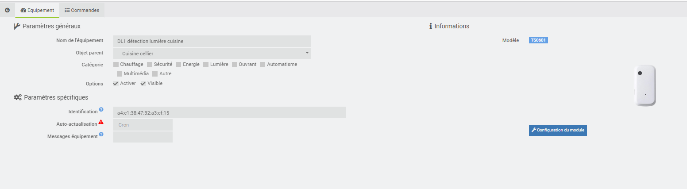Click the Nom de l'équipement field
The height and width of the screenshot is (189, 687).
pos(212,41)
